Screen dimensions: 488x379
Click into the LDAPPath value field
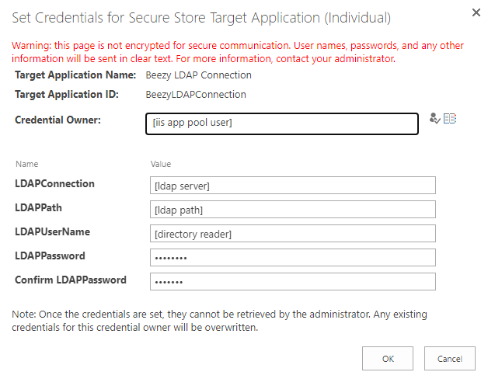pyautogui.click(x=293, y=210)
